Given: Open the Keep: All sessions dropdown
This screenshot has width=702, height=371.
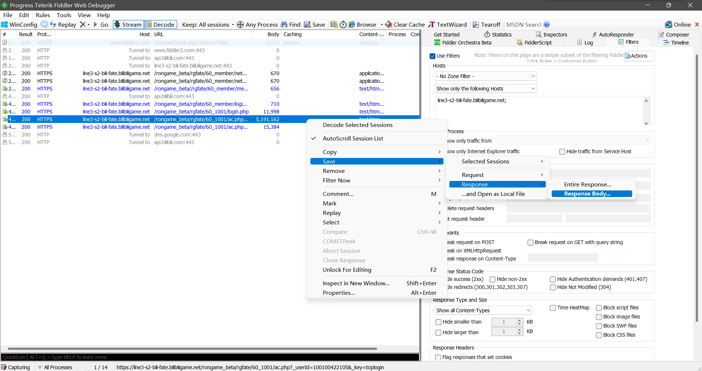Looking at the screenshot, I should (208, 24).
